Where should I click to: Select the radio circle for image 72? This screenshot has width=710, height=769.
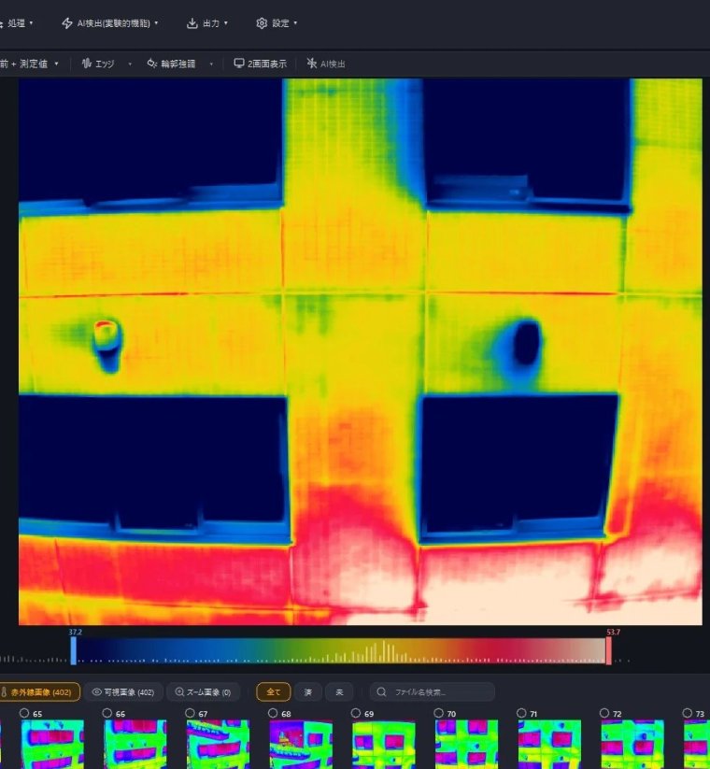(x=604, y=713)
